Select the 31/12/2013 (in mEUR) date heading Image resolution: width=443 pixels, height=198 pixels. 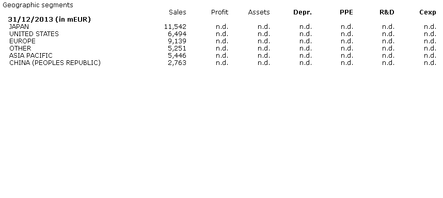[50, 20]
